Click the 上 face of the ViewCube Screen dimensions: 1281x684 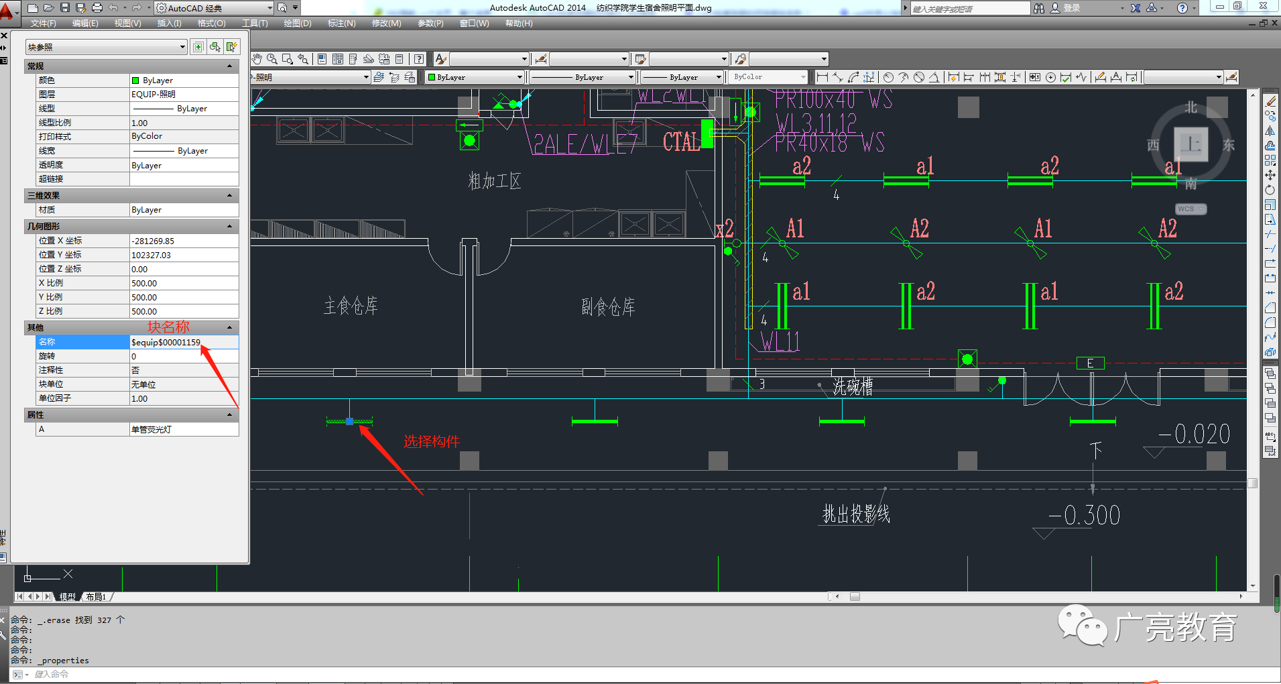(1191, 144)
